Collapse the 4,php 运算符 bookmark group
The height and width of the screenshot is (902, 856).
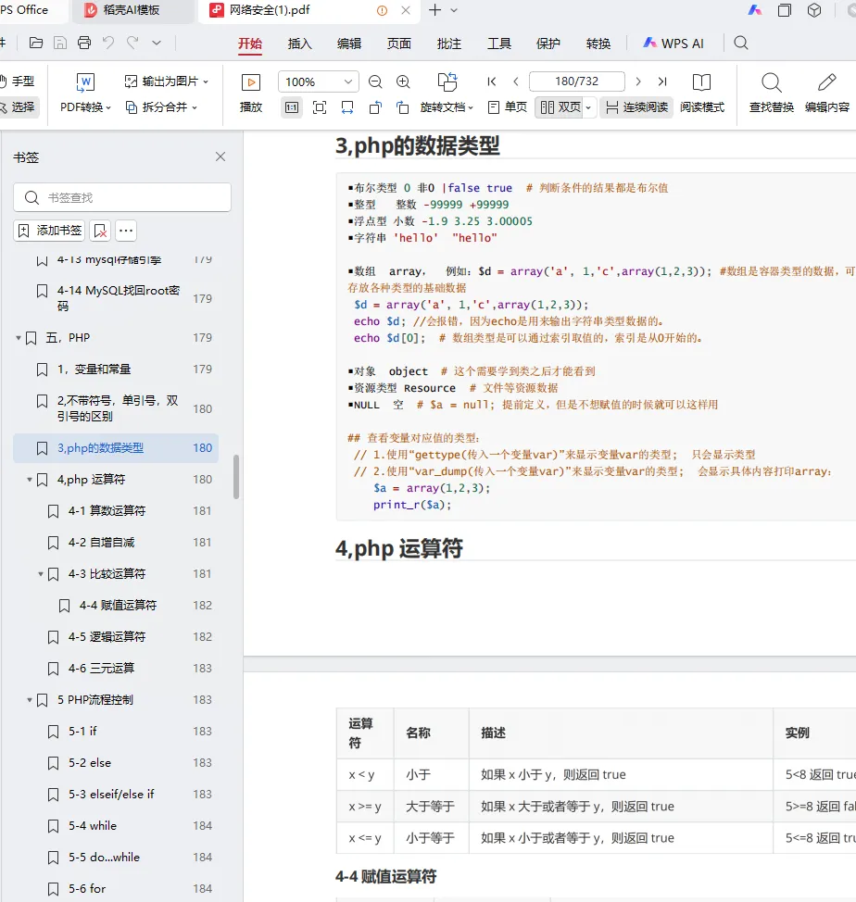tap(30, 479)
